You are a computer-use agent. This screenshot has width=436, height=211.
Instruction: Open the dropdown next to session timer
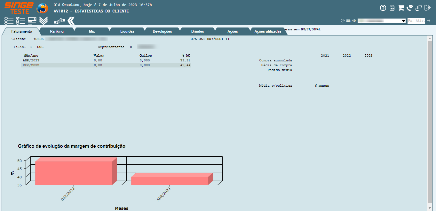tap(403, 21)
